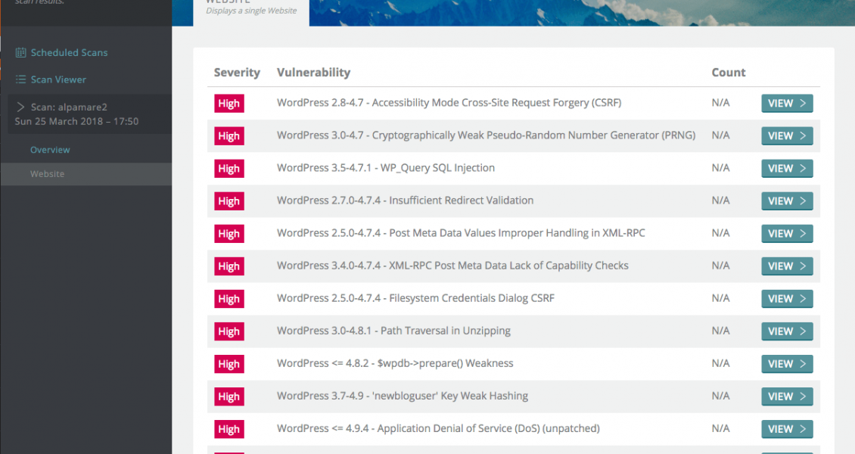View the Weak PRNG vulnerability details

click(x=787, y=135)
